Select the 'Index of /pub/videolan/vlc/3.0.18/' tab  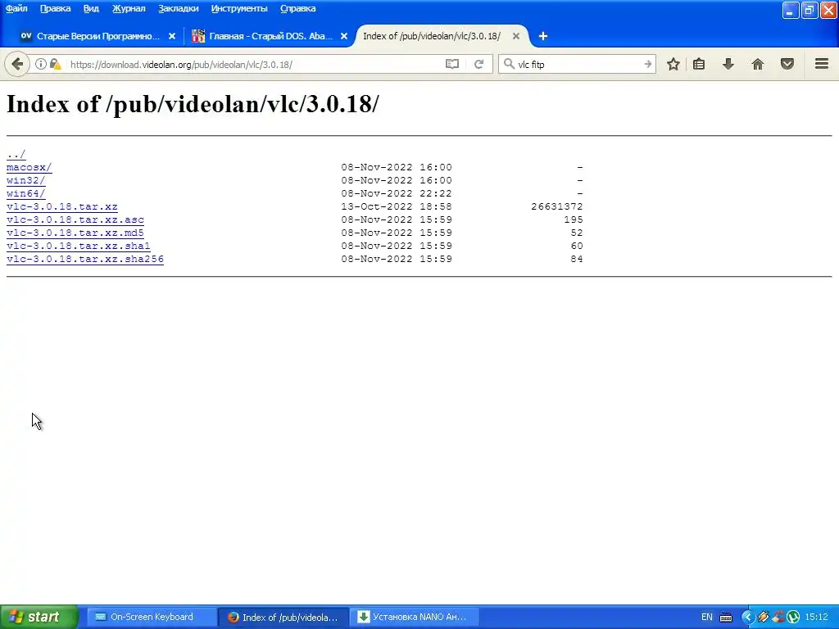coord(432,36)
